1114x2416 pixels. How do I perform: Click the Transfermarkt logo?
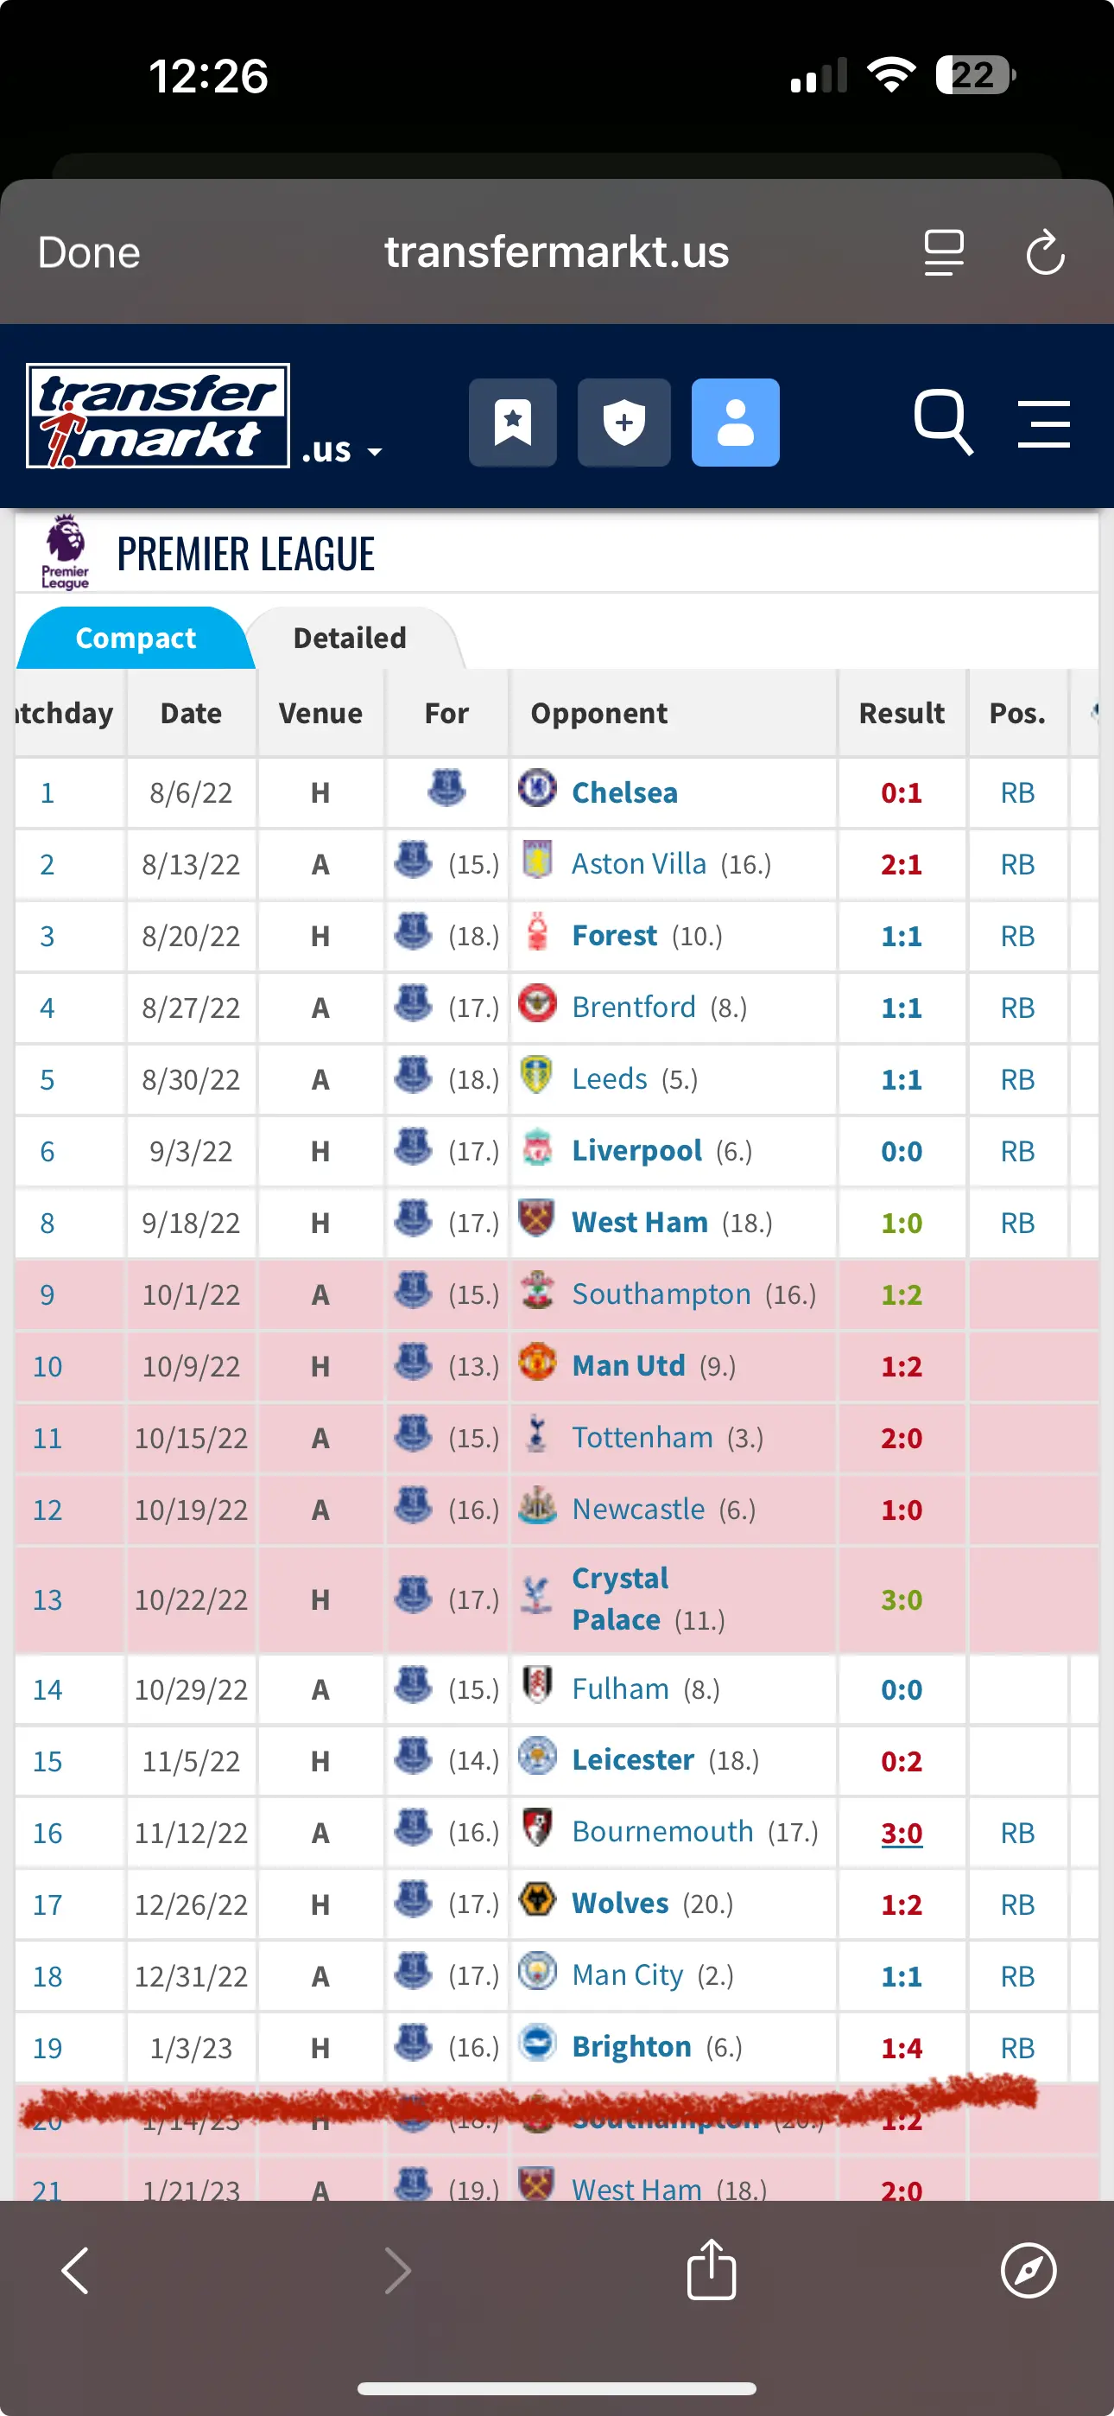(x=157, y=416)
